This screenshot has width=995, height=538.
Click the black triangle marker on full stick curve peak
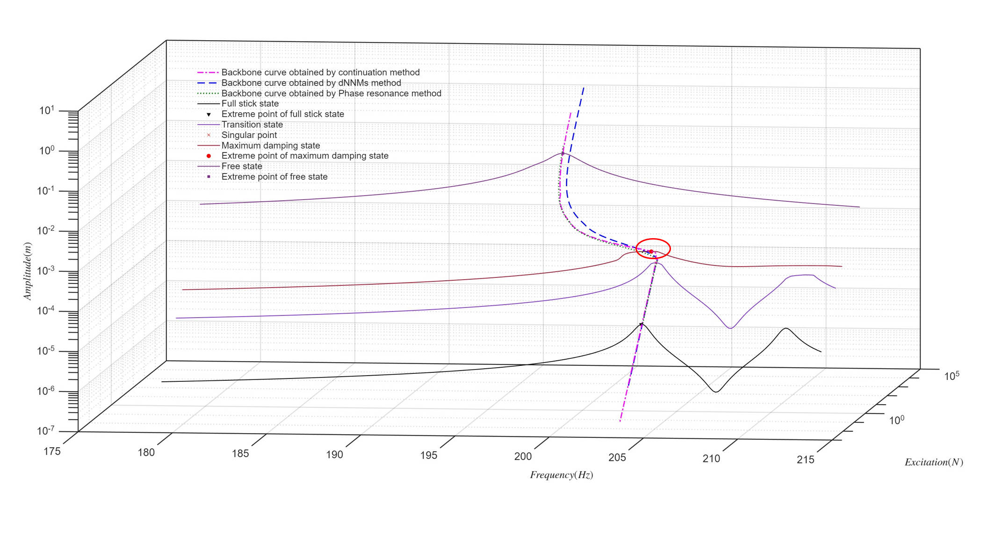coord(642,324)
